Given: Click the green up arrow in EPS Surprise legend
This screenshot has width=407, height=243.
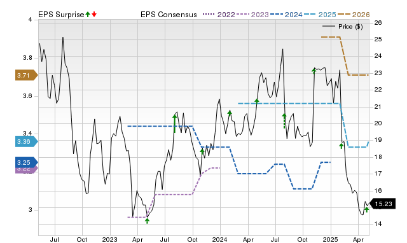Looking at the screenshot, I should point(88,14).
